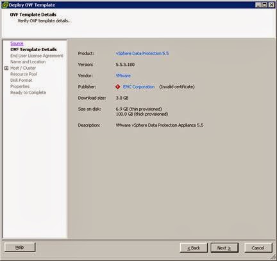Maximize the Deploy OVF Template window

tap(265, 4)
